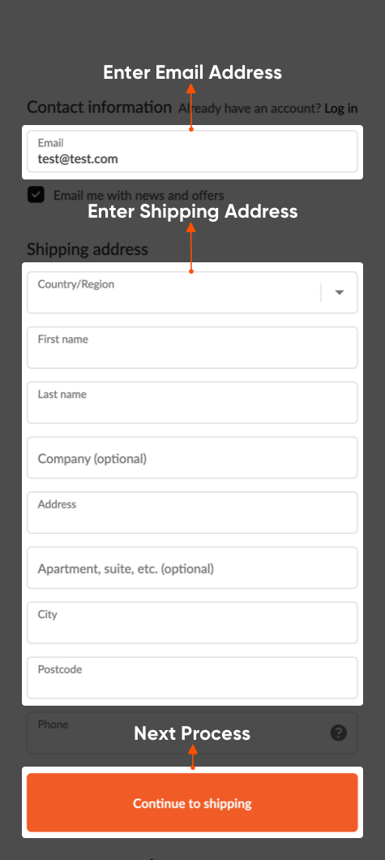The width and height of the screenshot is (385, 860).
Task: Click the Company (optional) field
Action: click(192, 458)
